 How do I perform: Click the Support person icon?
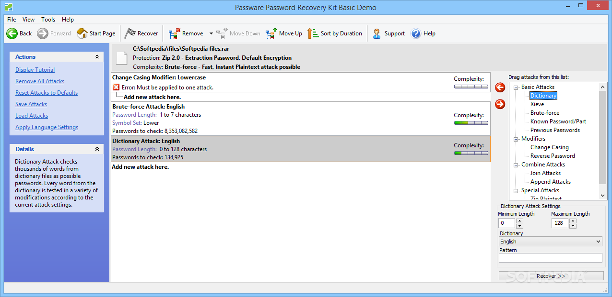click(x=377, y=33)
